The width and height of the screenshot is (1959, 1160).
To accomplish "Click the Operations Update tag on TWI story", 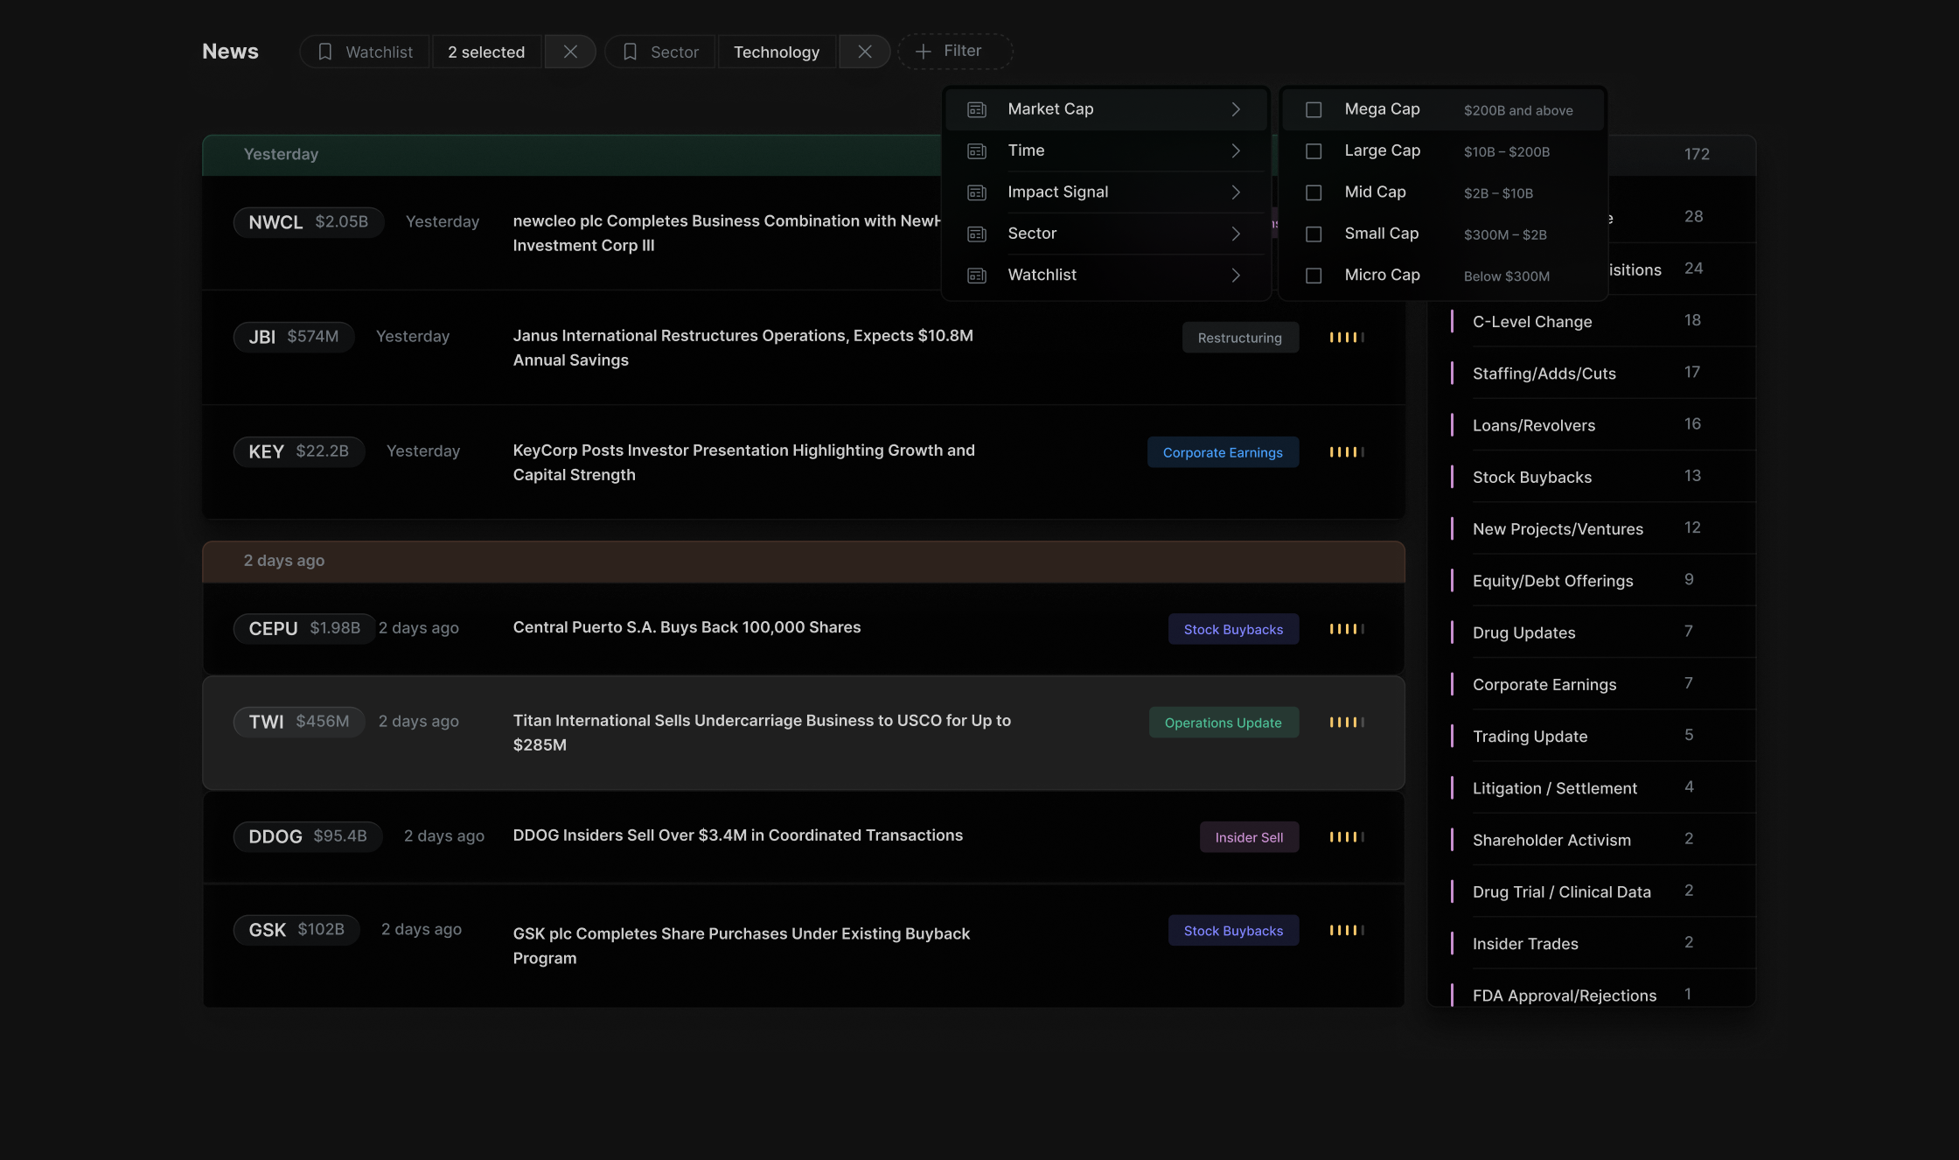I will (1224, 723).
